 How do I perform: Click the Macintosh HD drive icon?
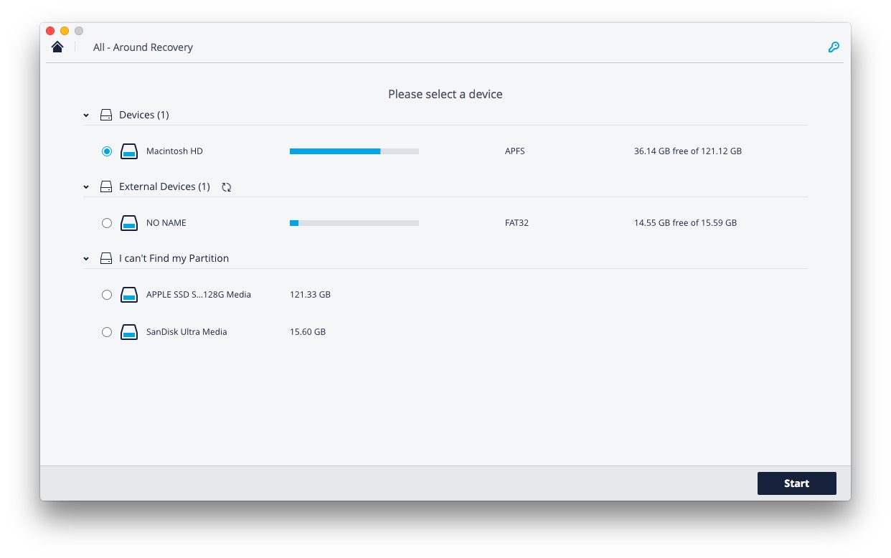[129, 151]
